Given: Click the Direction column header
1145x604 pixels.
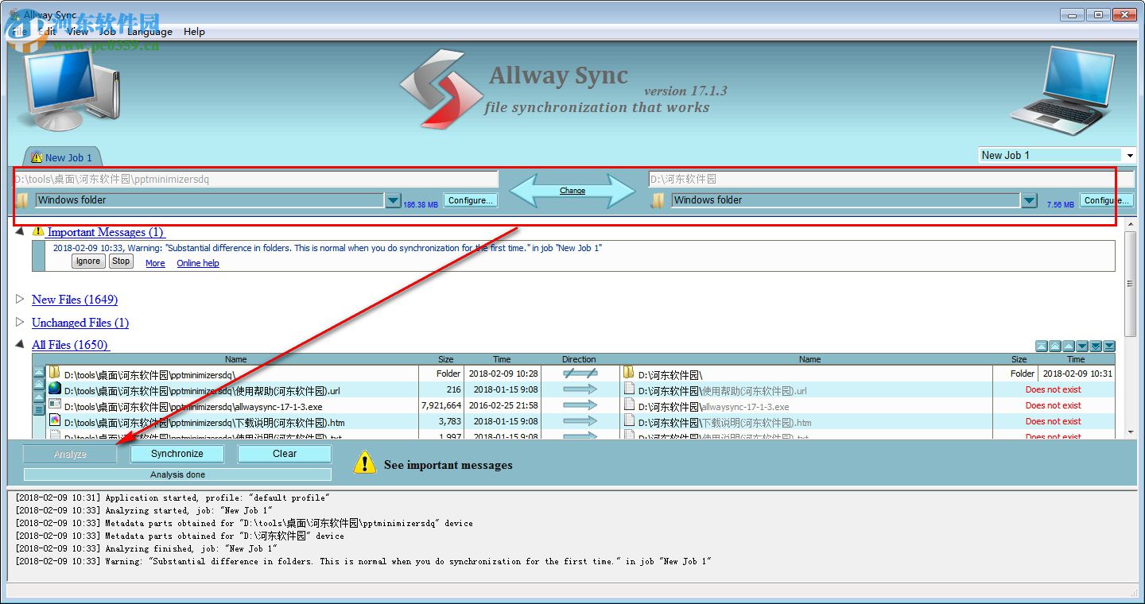Looking at the screenshot, I should point(579,359).
